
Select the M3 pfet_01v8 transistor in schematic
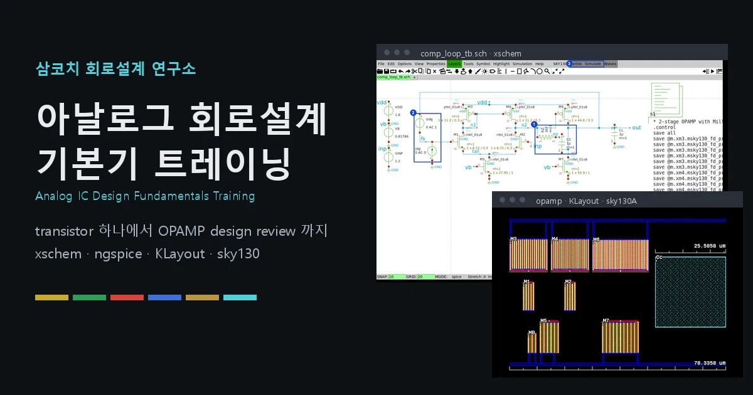469,113
